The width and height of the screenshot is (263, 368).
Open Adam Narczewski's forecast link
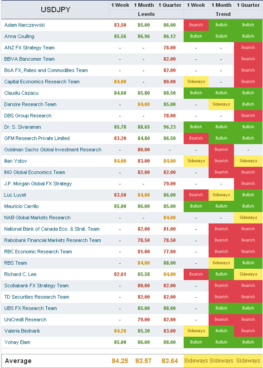tap(24, 25)
